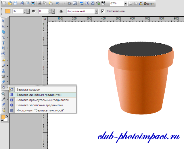Increase the 32 value with up stepper

pyautogui.click(x=25, y=10)
